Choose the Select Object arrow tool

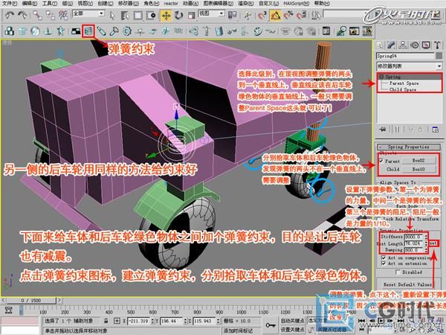112,15
